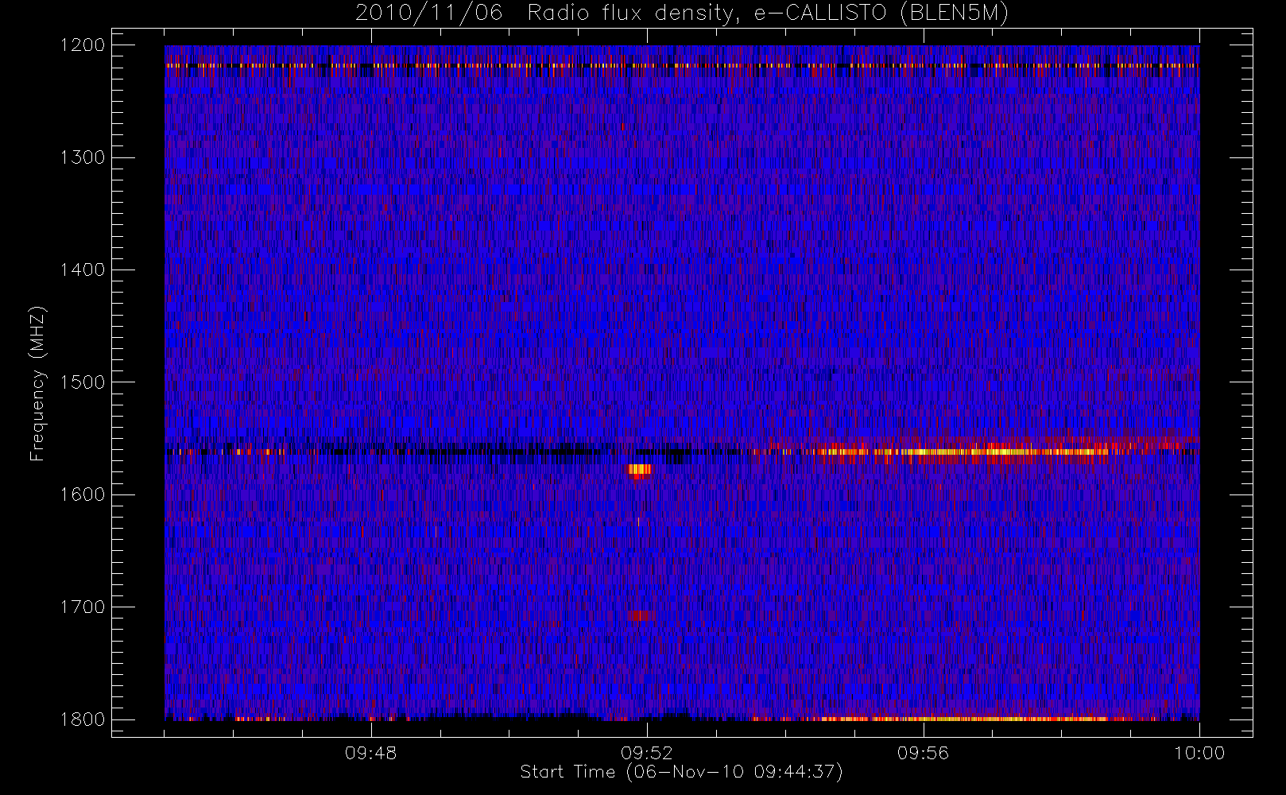This screenshot has height=795, width=1286.
Task: Click the 1300 frequency tick label
Action: tap(83, 157)
